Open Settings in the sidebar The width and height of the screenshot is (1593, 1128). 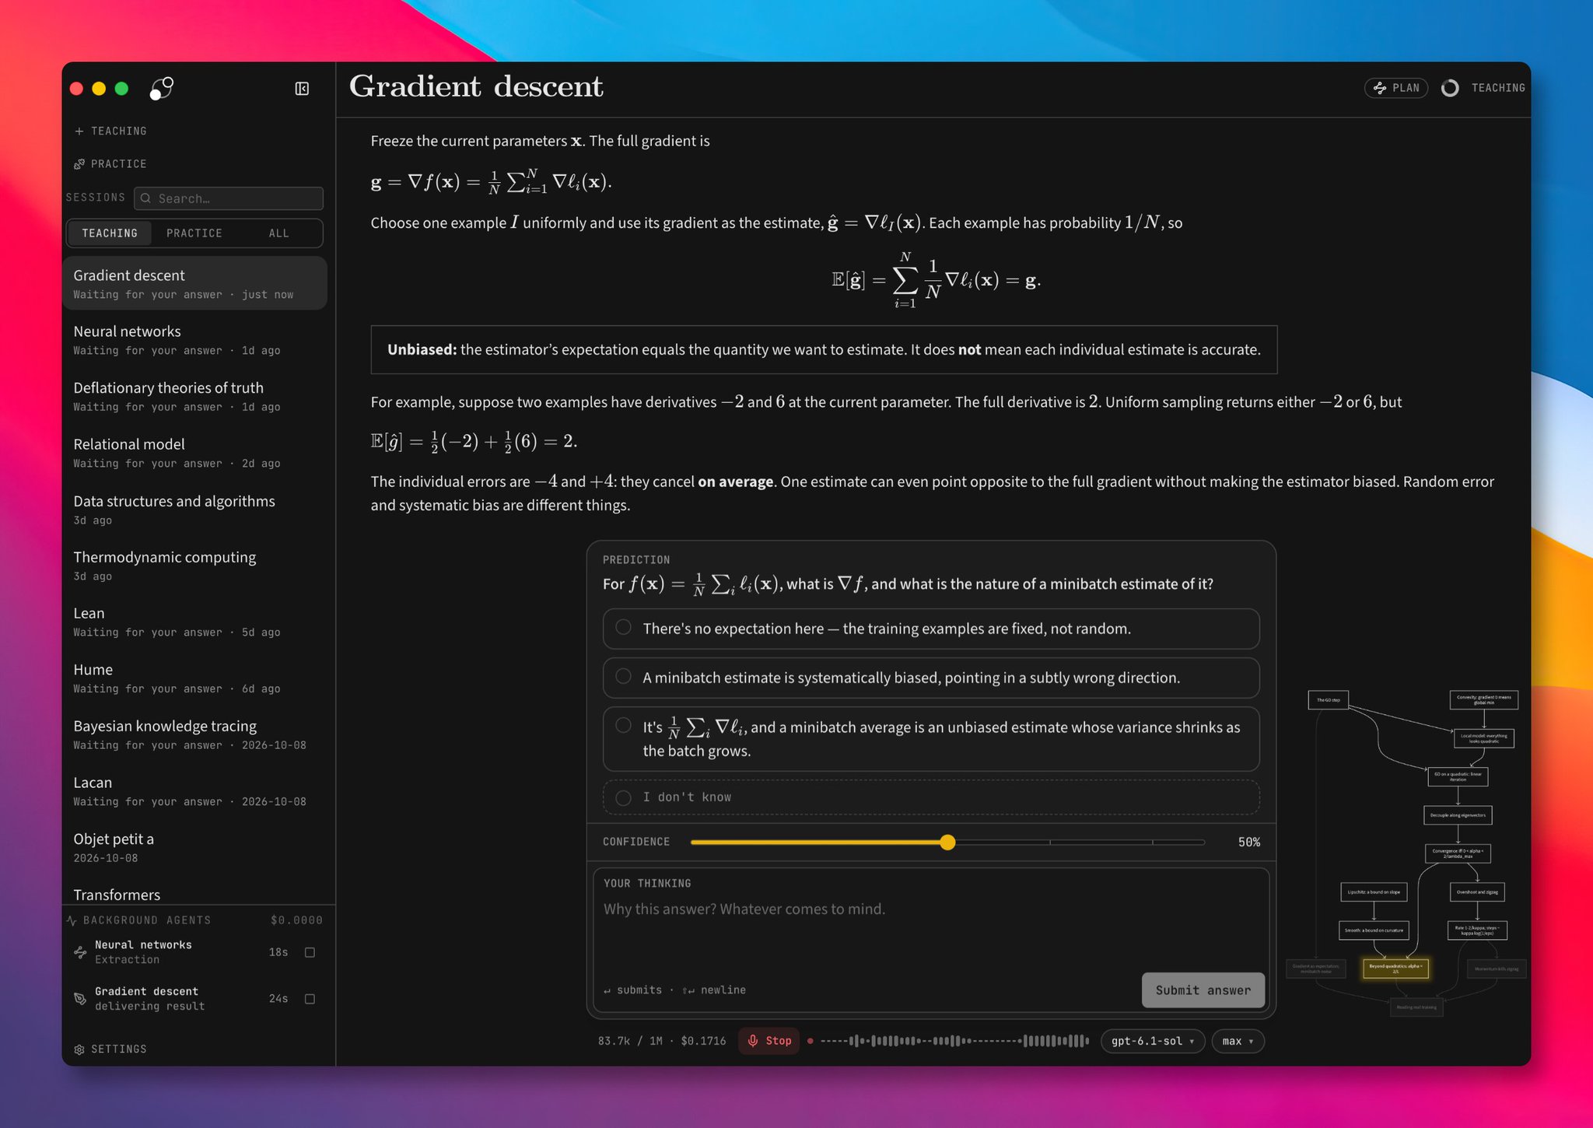coord(110,1049)
